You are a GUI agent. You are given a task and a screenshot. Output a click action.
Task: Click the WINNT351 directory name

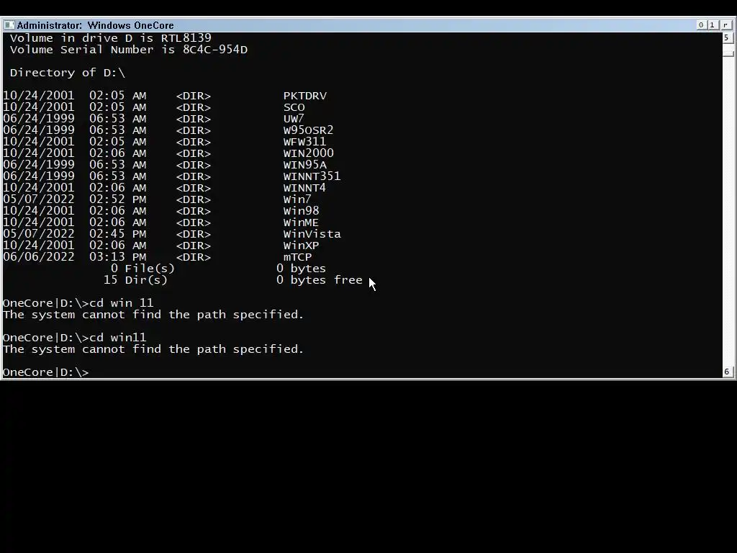pos(312,176)
